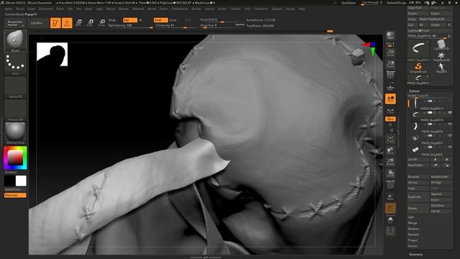Adjust the Focal Shift slider
460x259 pixels.
[222, 20]
